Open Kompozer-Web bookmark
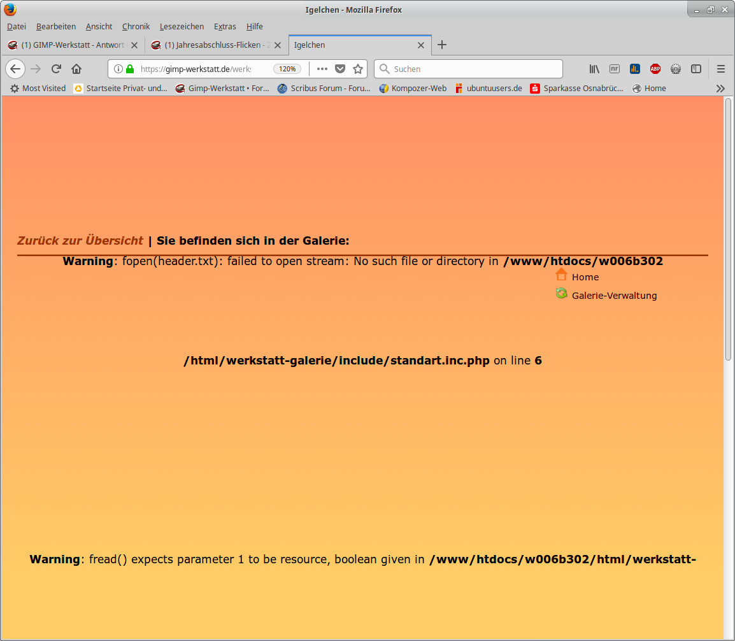 413,88
